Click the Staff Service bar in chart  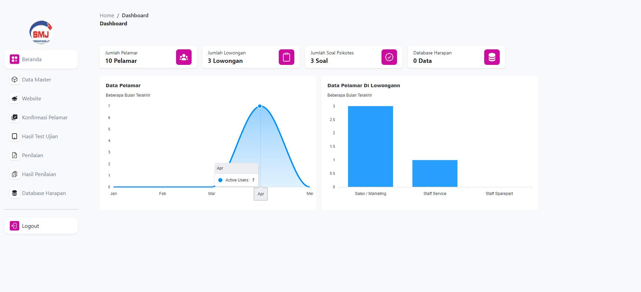[x=435, y=173]
